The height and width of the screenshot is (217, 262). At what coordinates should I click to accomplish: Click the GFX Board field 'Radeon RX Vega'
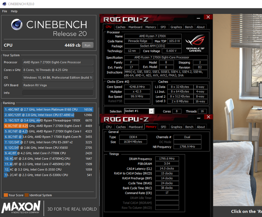pos(58,85)
